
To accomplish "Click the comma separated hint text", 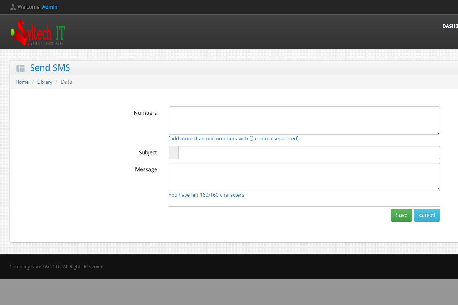I will [x=233, y=138].
